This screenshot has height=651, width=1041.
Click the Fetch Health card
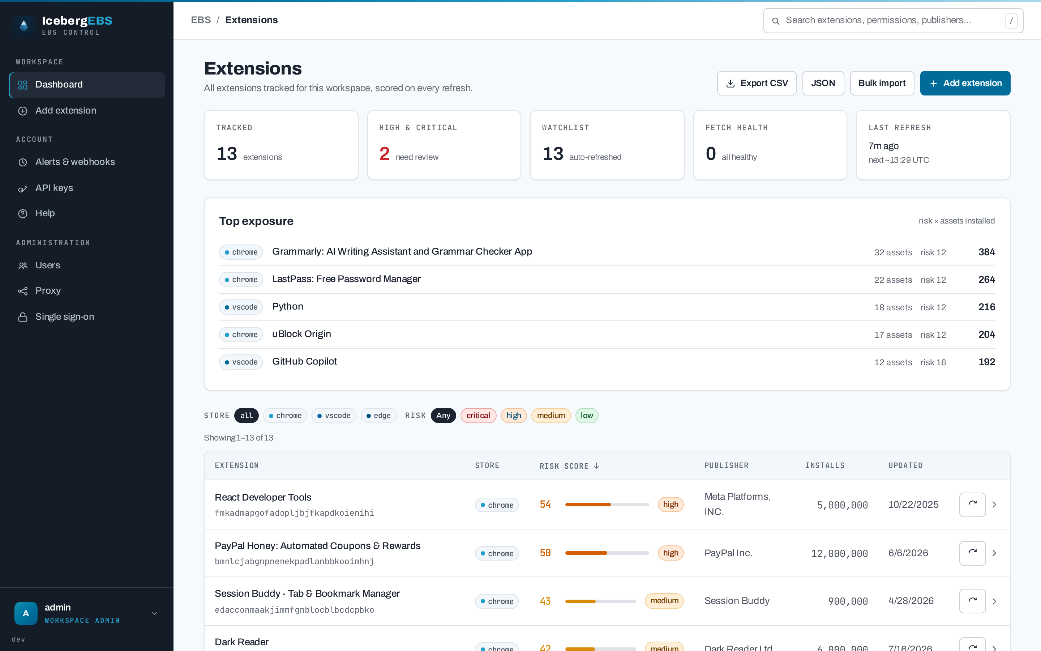770,145
